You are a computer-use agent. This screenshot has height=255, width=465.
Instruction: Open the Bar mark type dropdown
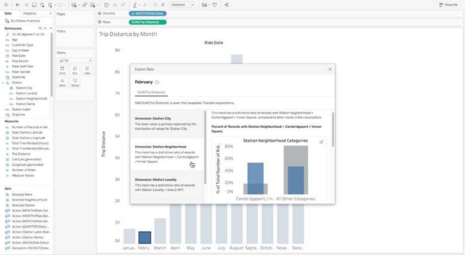pyautogui.click(x=74, y=60)
